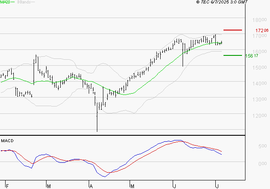Click the BBands legend label
Image resolution: width=270 pixels, height=189 pixels.
(24, 2)
